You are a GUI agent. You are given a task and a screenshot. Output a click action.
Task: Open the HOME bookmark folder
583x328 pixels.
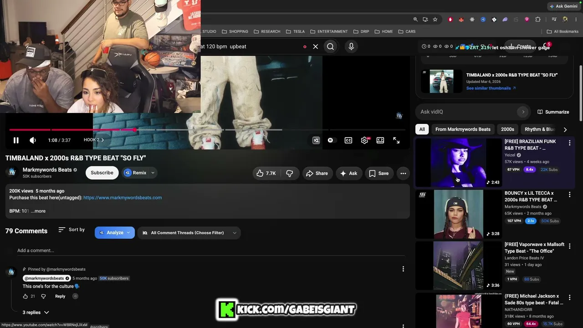384,31
